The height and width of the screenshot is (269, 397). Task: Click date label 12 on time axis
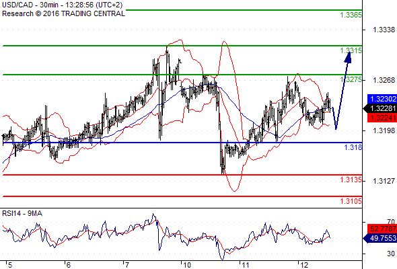coord(304,265)
